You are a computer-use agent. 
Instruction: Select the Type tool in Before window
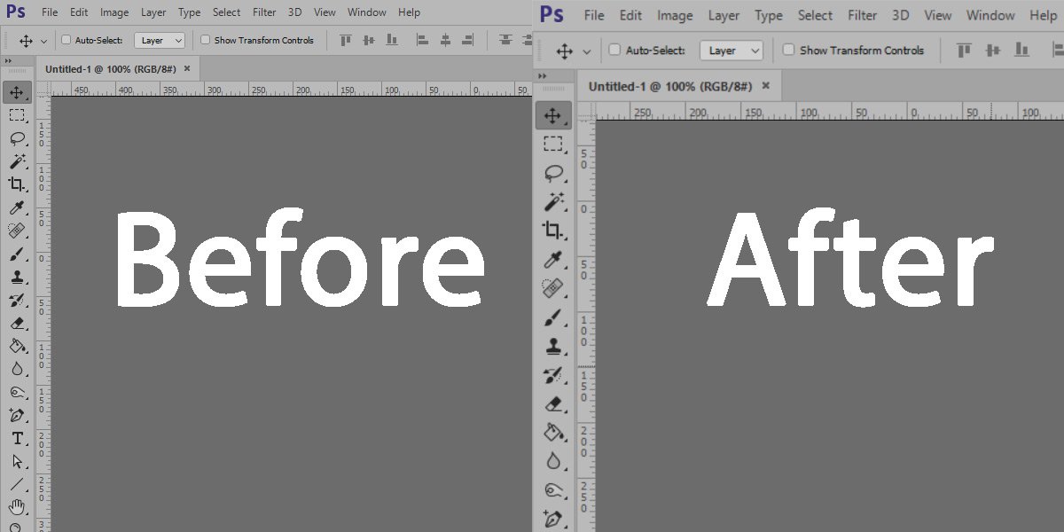tap(17, 438)
